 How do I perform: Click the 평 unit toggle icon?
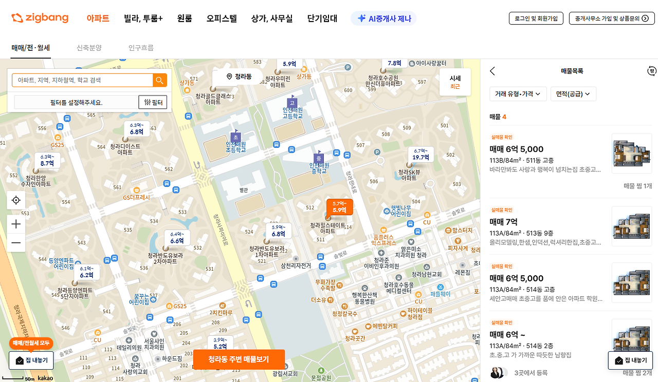652,71
